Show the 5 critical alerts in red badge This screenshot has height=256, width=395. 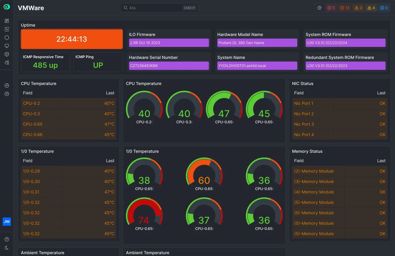(331, 8)
